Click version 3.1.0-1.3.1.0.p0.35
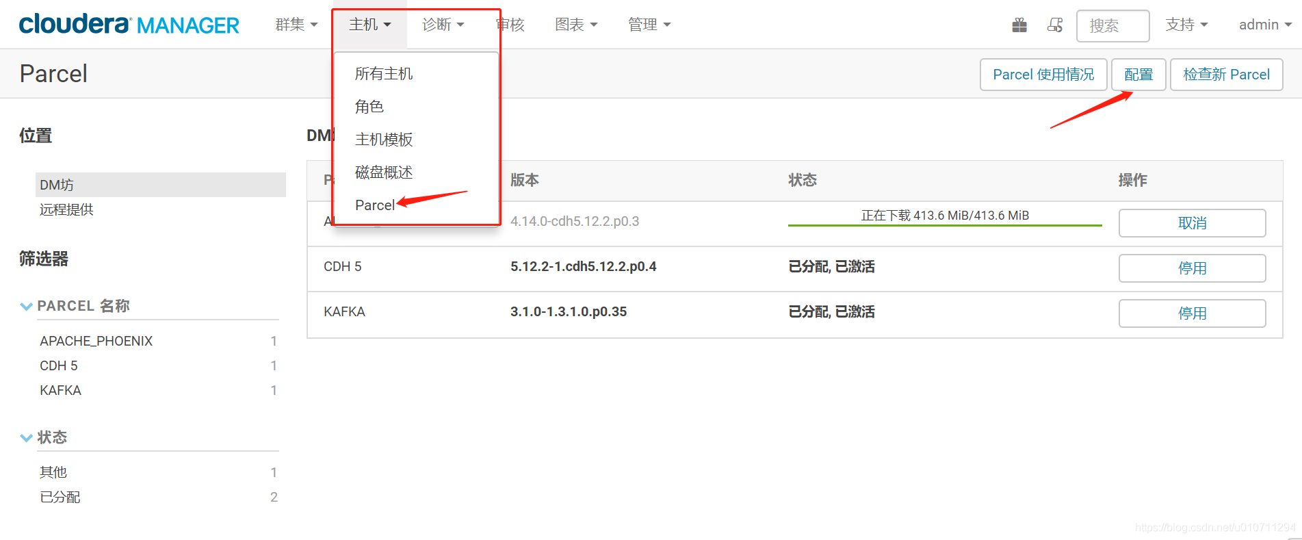This screenshot has height=540, width=1302. coord(569,311)
